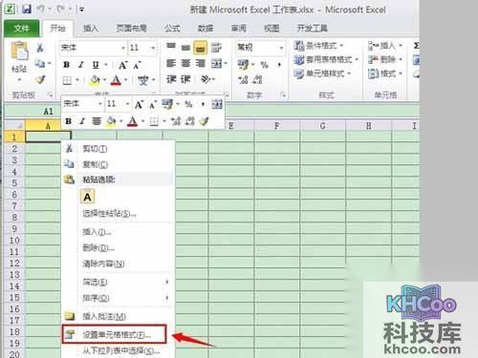Align text left in ribbon
Image resolution: width=478 pixels, height=358 pixels.
(171, 63)
